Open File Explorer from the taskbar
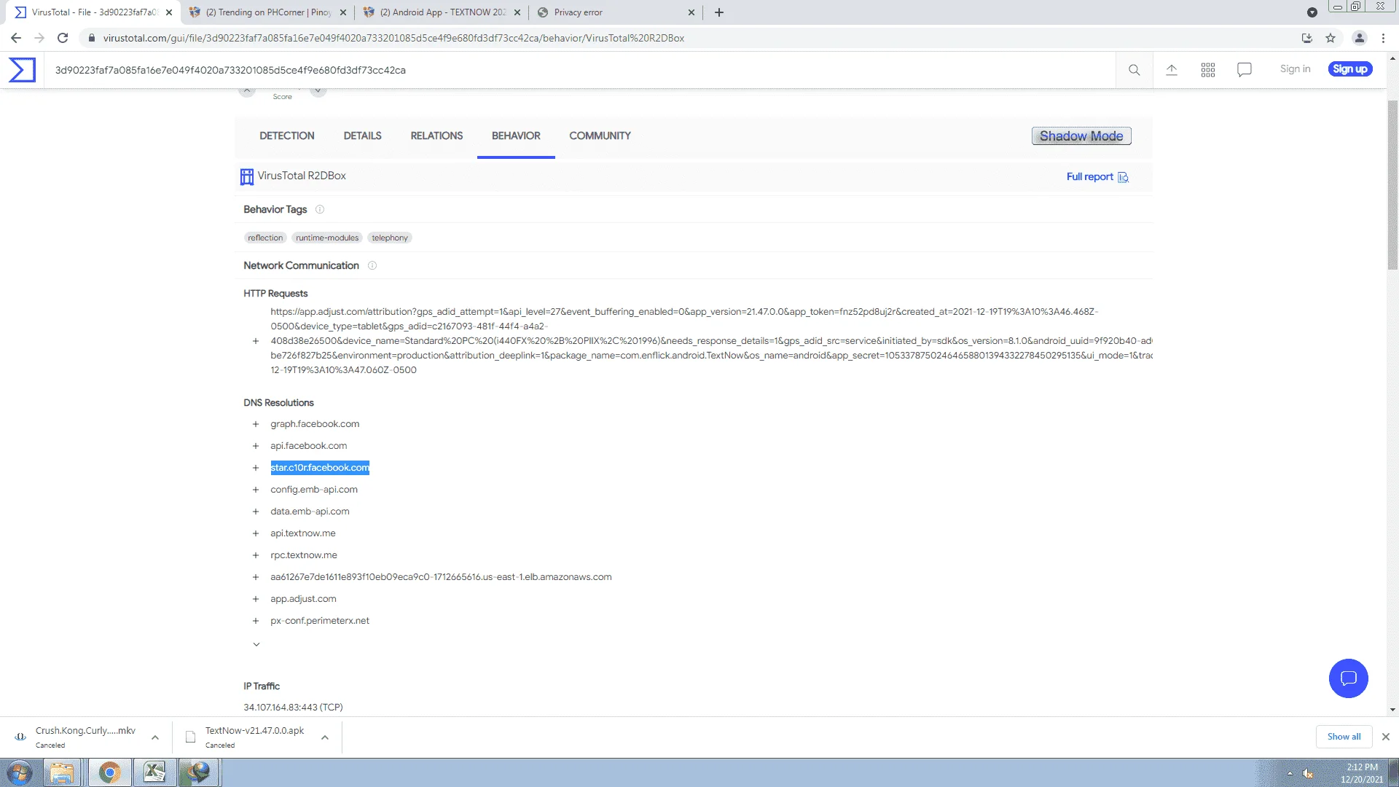Image resolution: width=1399 pixels, height=787 pixels. click(x=62, y=772)
